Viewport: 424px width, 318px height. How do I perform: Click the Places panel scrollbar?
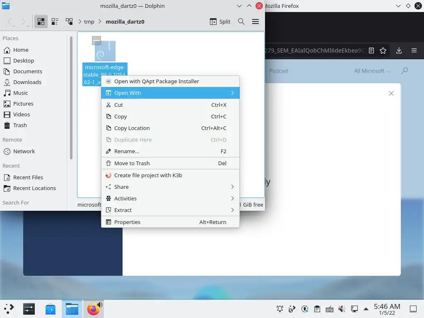71,98
